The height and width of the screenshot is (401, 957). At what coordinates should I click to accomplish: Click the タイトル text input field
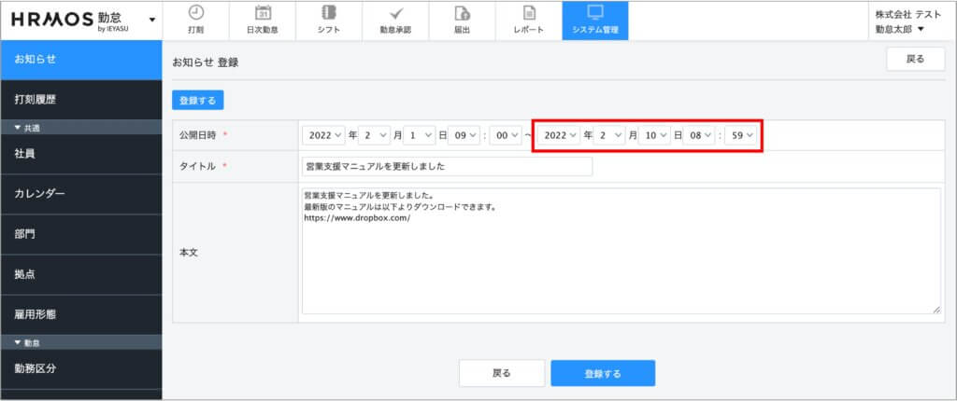tap(447, 166)
